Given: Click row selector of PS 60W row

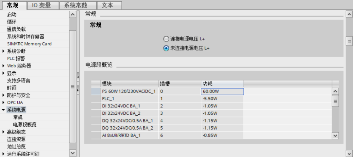Looking at the screenshot, I should coord(96,92).
